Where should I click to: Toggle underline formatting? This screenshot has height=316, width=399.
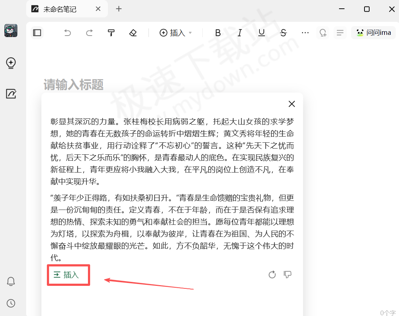coord(262,33)
